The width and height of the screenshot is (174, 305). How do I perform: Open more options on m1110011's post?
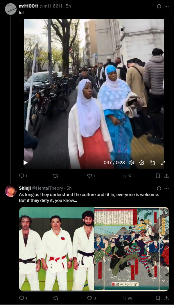tap(166, 6)
